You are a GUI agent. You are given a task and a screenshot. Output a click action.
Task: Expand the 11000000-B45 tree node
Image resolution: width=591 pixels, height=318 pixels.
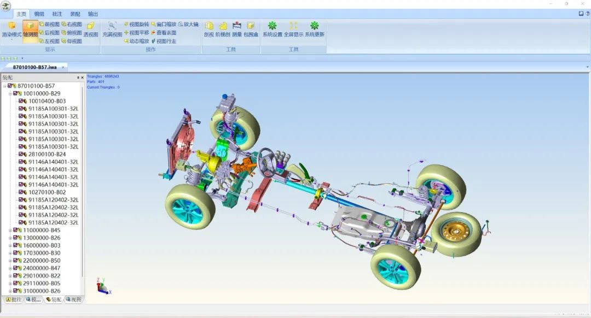tap(10, 230)
